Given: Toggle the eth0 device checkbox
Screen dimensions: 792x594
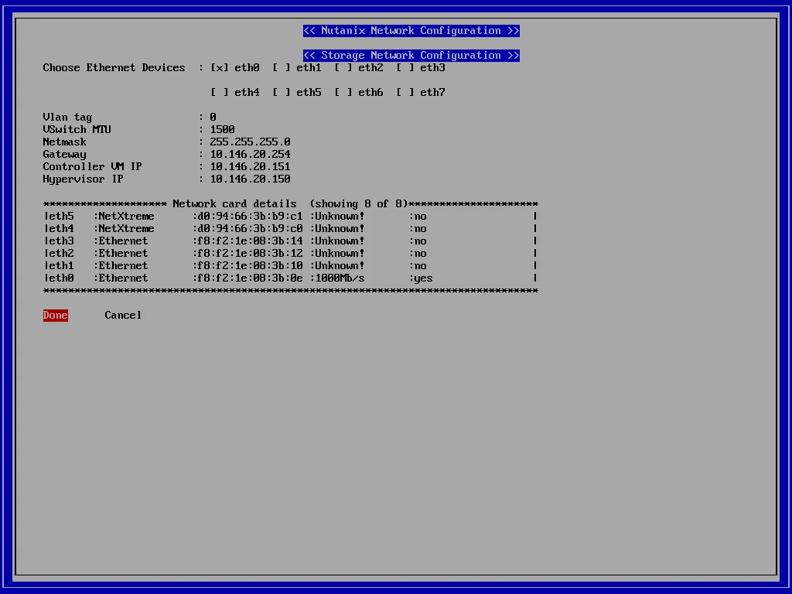Looking at the screenshot, I should point(220,68).
